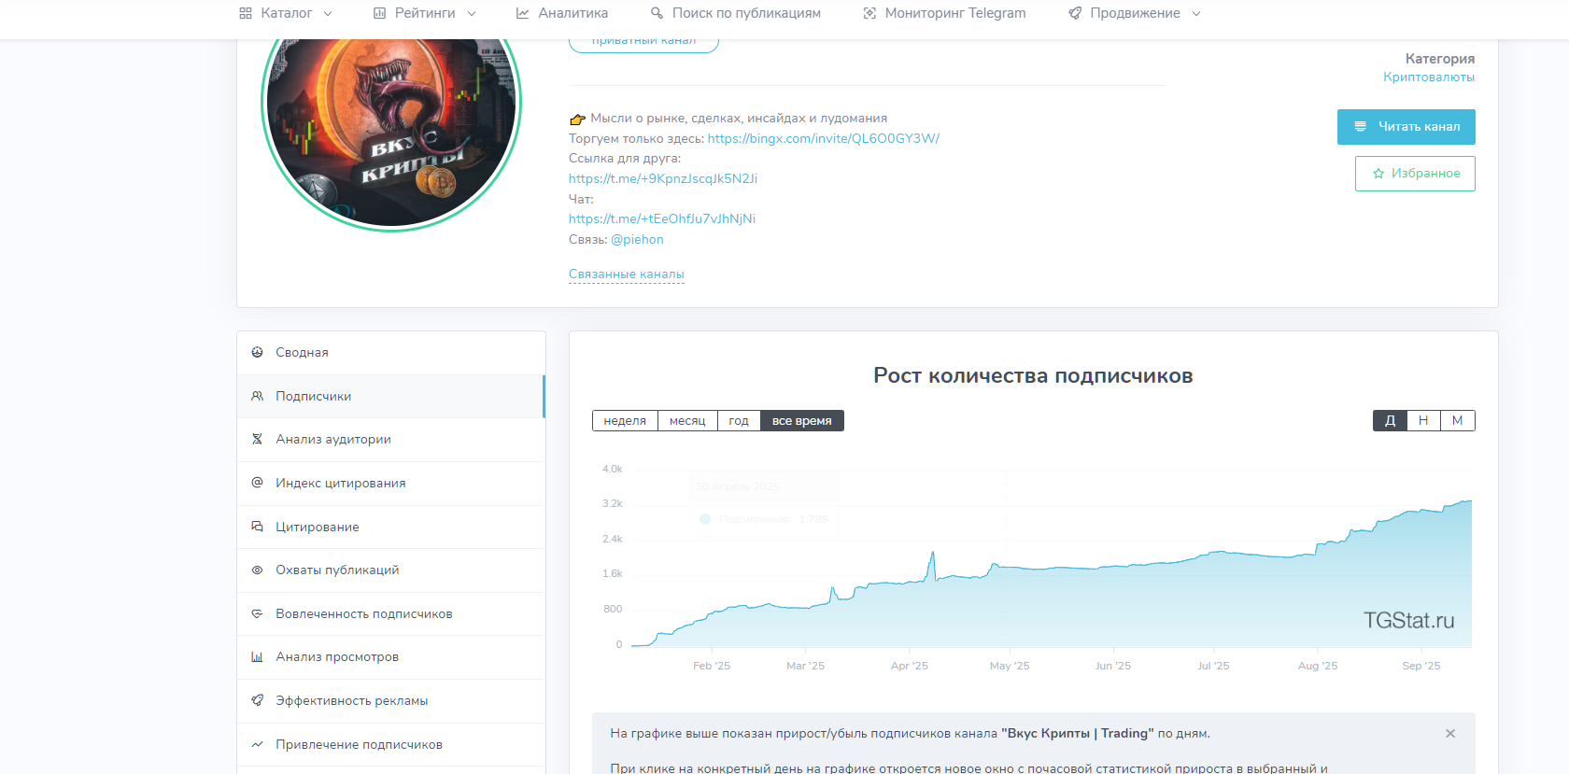Viewport: 1569px width, 774px height.
Task: Click the Охваты публикаций eye icon
Action: [x=257, y=570]
